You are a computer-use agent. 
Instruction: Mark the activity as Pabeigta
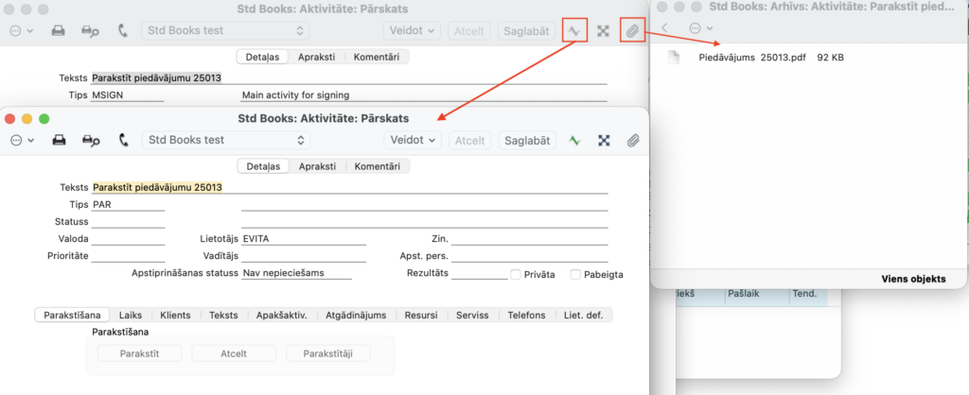pyautogui.click(x=575, y=274)
